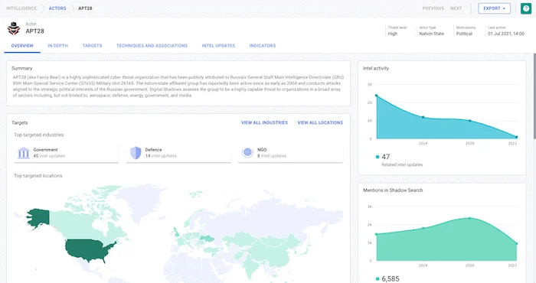Click the page vertical scrollbar
This screenshot has width=536, height=283.
[x=534, y=96]
